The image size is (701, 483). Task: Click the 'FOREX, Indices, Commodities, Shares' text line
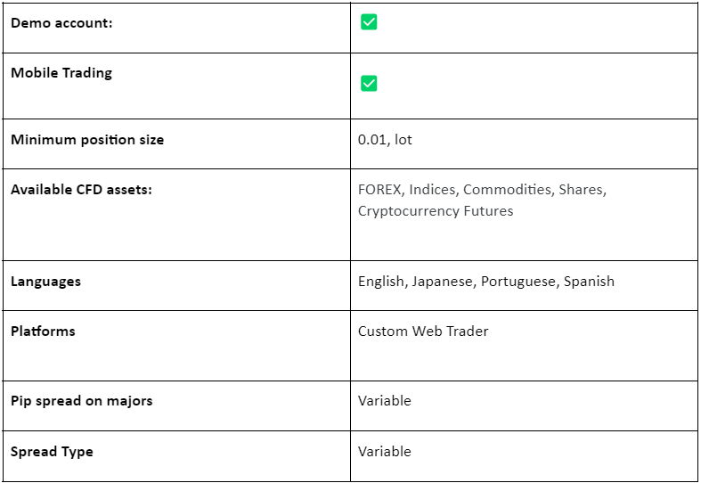tap(483, 190)
